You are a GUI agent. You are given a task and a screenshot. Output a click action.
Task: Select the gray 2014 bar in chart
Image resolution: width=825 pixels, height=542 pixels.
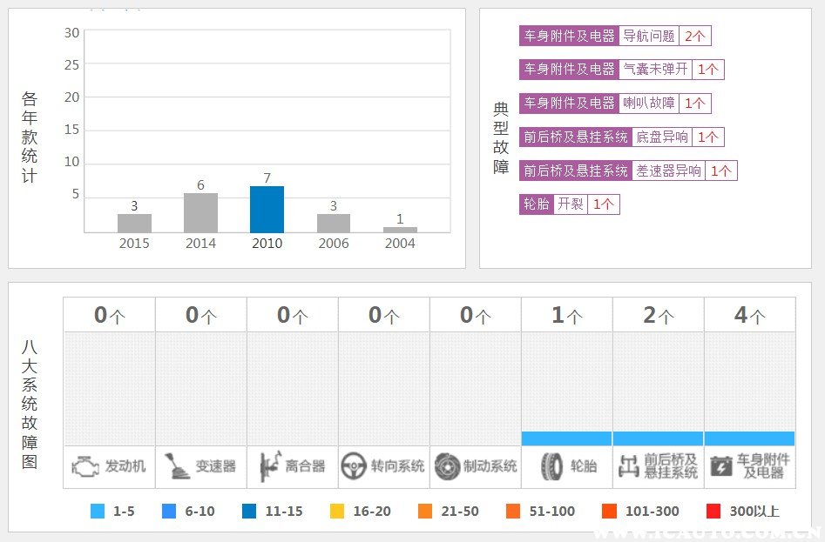point(200,213)
